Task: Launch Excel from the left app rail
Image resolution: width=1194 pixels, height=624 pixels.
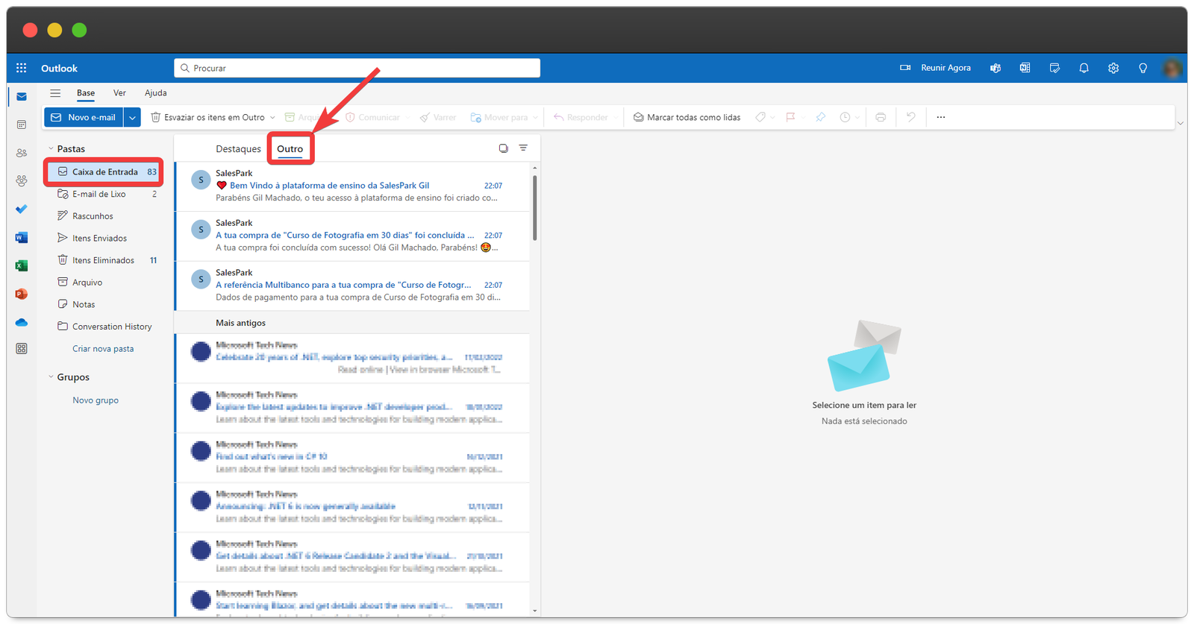Action: coord(21,266)
